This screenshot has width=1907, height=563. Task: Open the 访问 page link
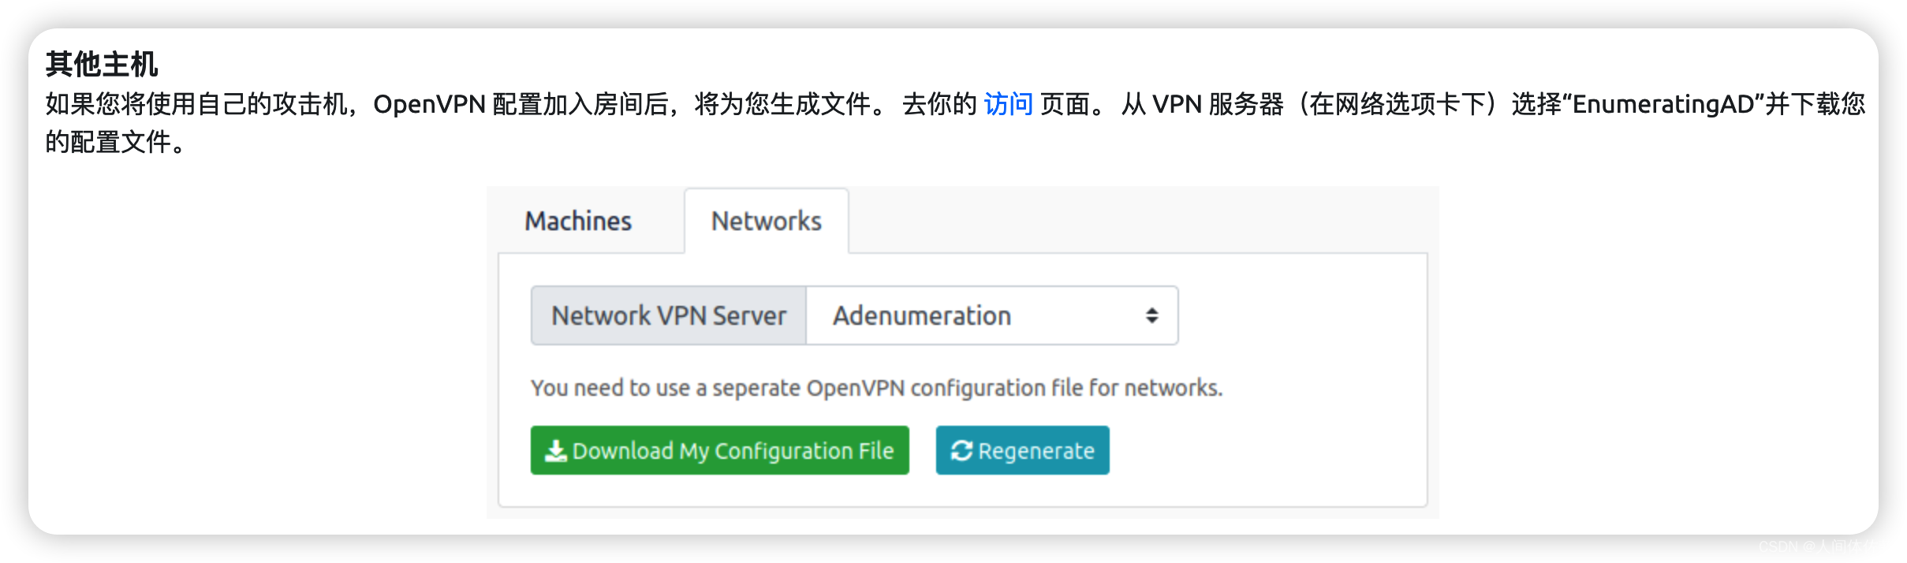(1007, 103)
